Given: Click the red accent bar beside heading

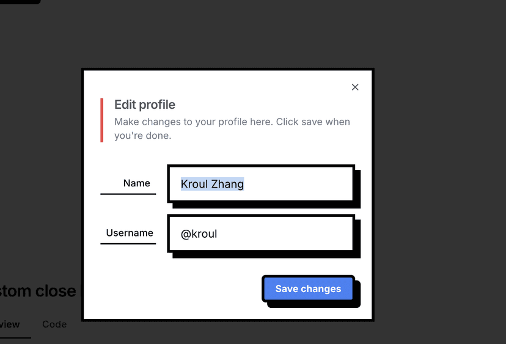Looking at the screenshot, I should pyautogui.click(x=102, y=120).
